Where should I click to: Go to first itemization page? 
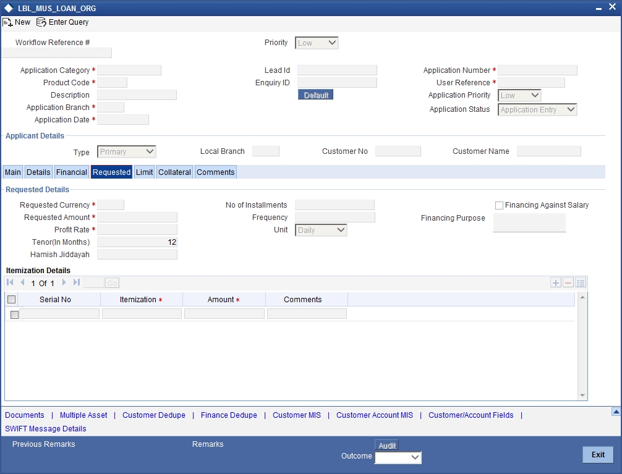(11, 282)
